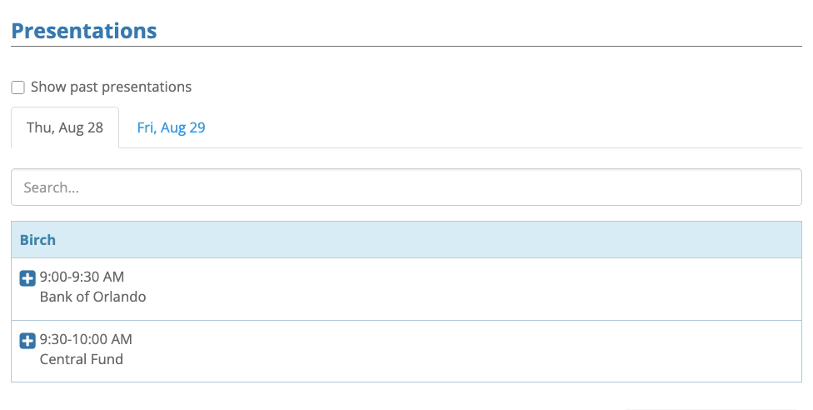
Task: Enable the Show past presentations checkbox
Action: pyautogui.click(x=17, y=87)
